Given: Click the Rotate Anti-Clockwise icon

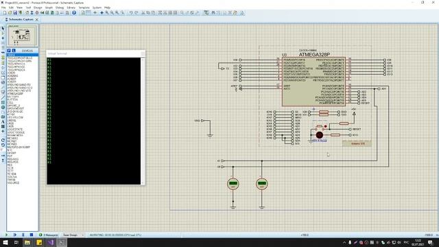Looking at the screenshot, I should tap(3, 145).
